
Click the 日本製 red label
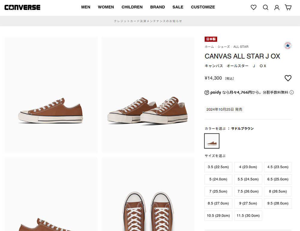point(211,39)
